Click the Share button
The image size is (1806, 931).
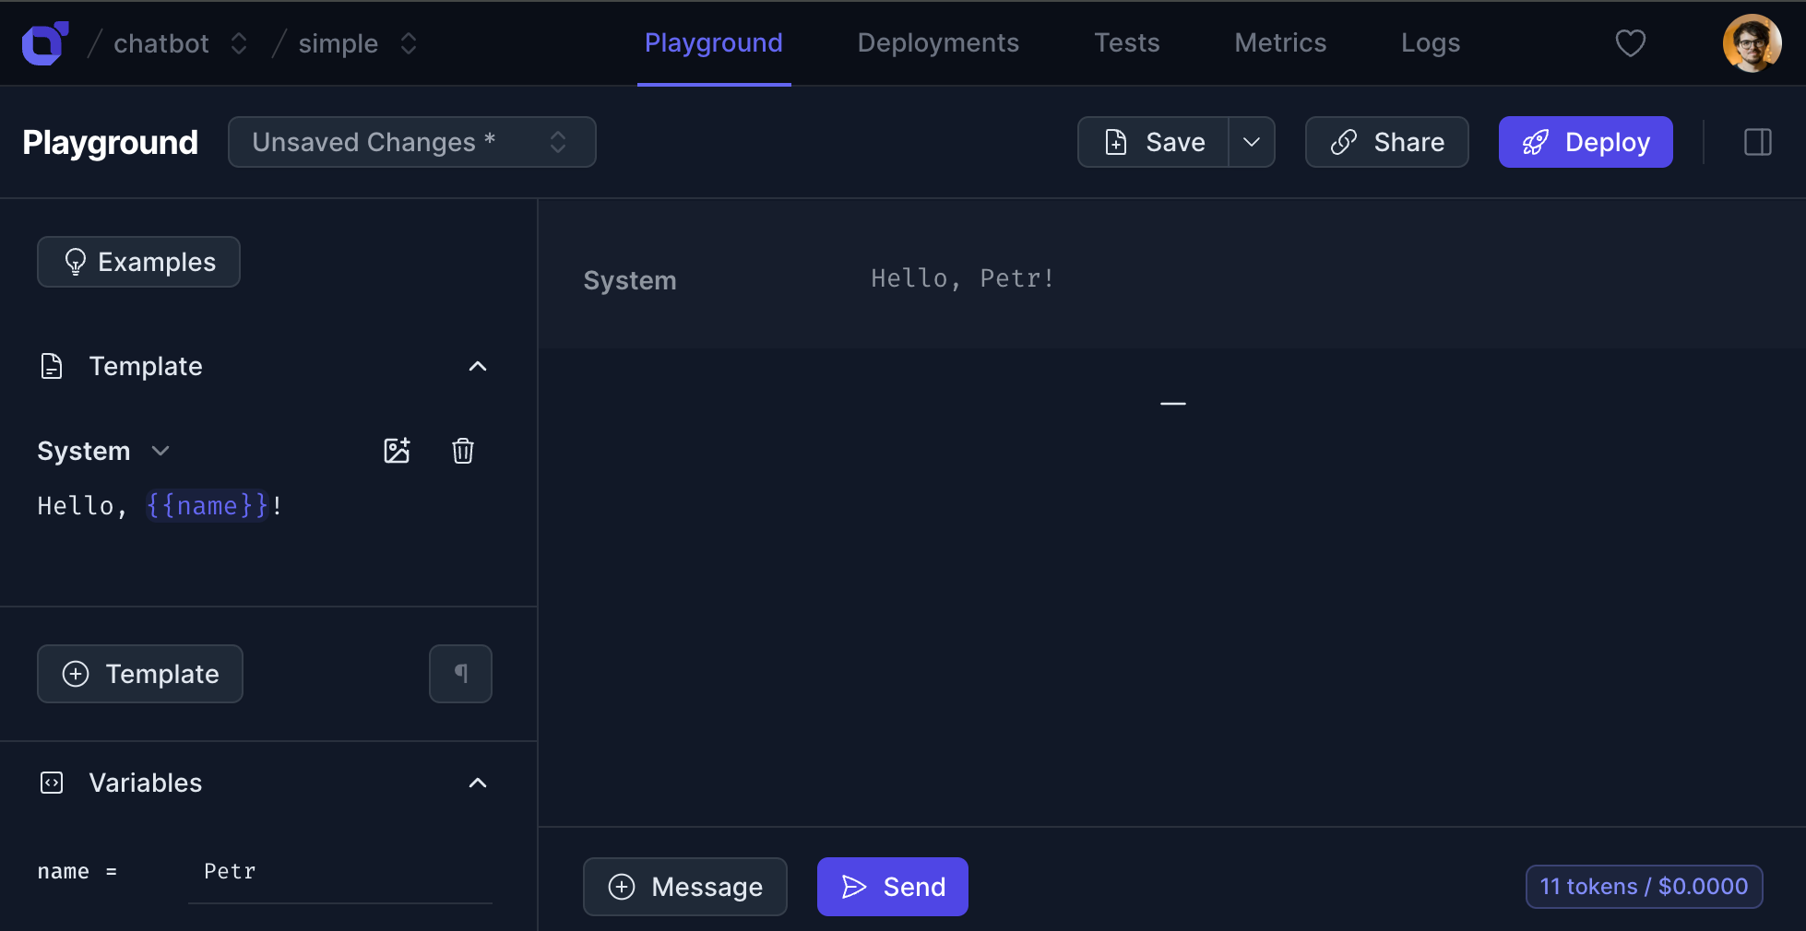pyautogui.click(x=1386, y=142)
